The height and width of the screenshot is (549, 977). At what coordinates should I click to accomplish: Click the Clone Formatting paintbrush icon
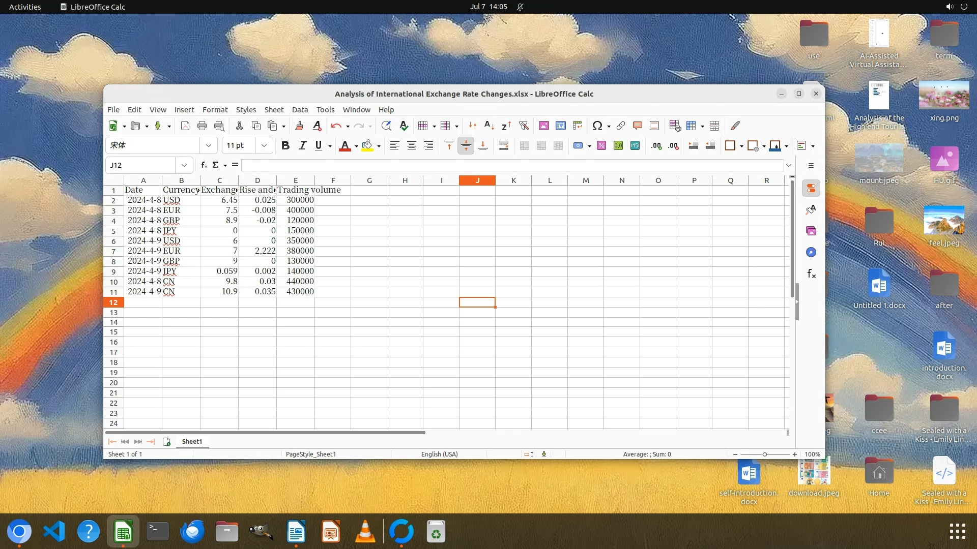[299, 126]
